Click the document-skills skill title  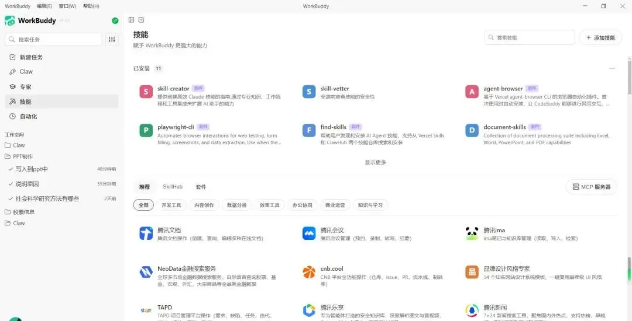click(504, 127)
